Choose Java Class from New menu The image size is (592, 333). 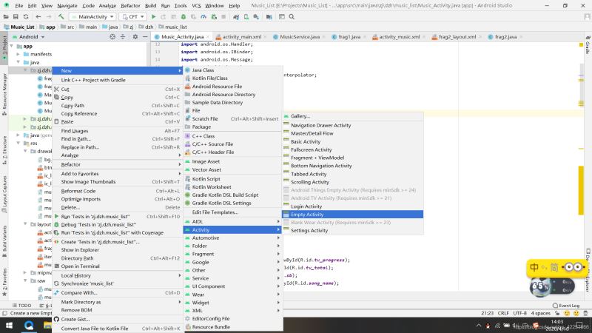(x=203, y=70)
